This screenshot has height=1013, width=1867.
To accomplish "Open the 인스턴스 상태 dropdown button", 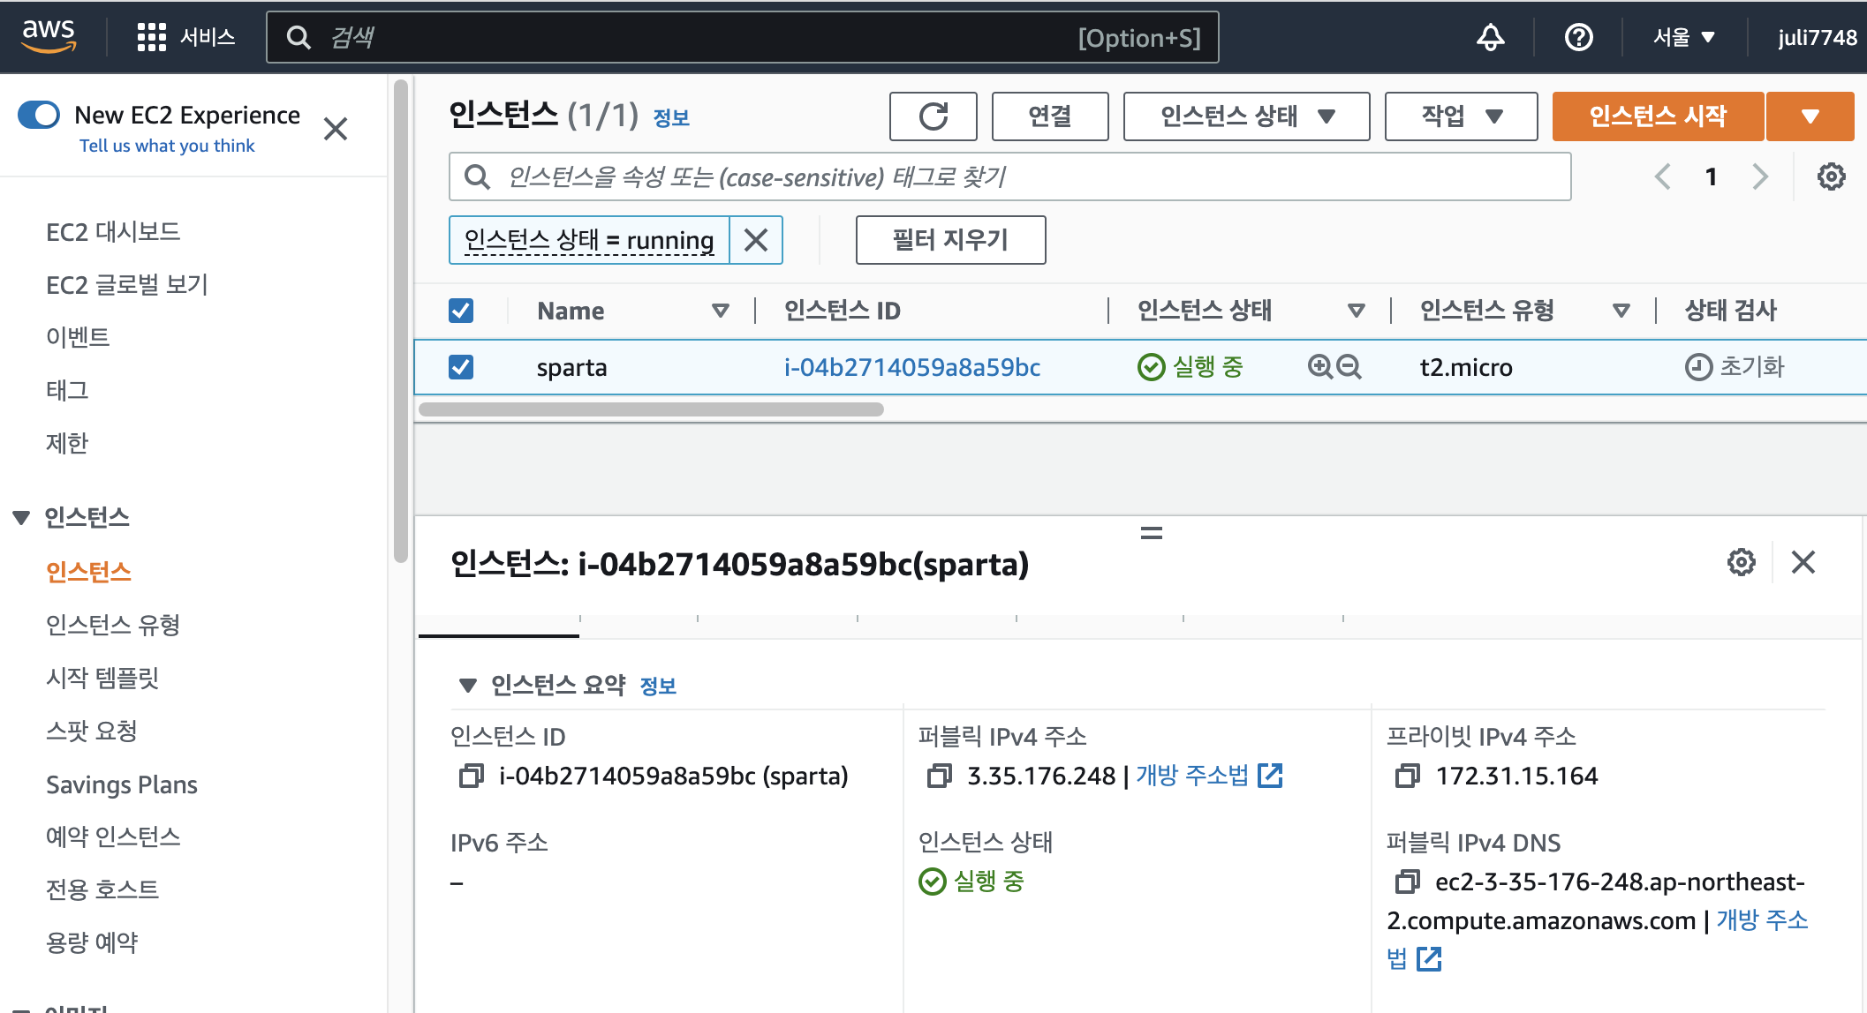I will click(1246, 116).
